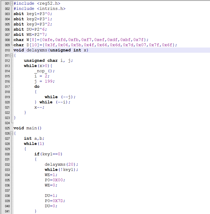Click the statement 'while(!key1);'

coord(61,170)
